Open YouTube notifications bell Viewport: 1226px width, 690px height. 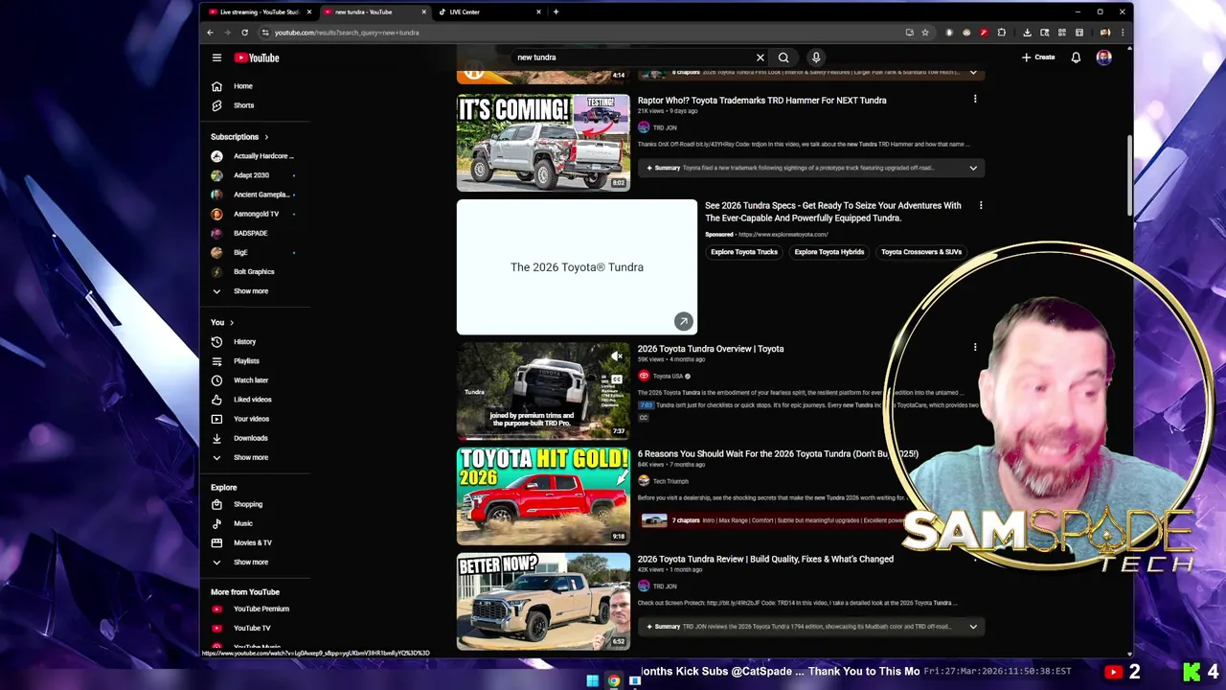(x=1076, y=57)
